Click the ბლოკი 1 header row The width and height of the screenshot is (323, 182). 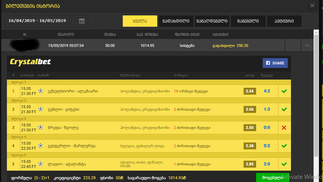(x=149, y=82)
